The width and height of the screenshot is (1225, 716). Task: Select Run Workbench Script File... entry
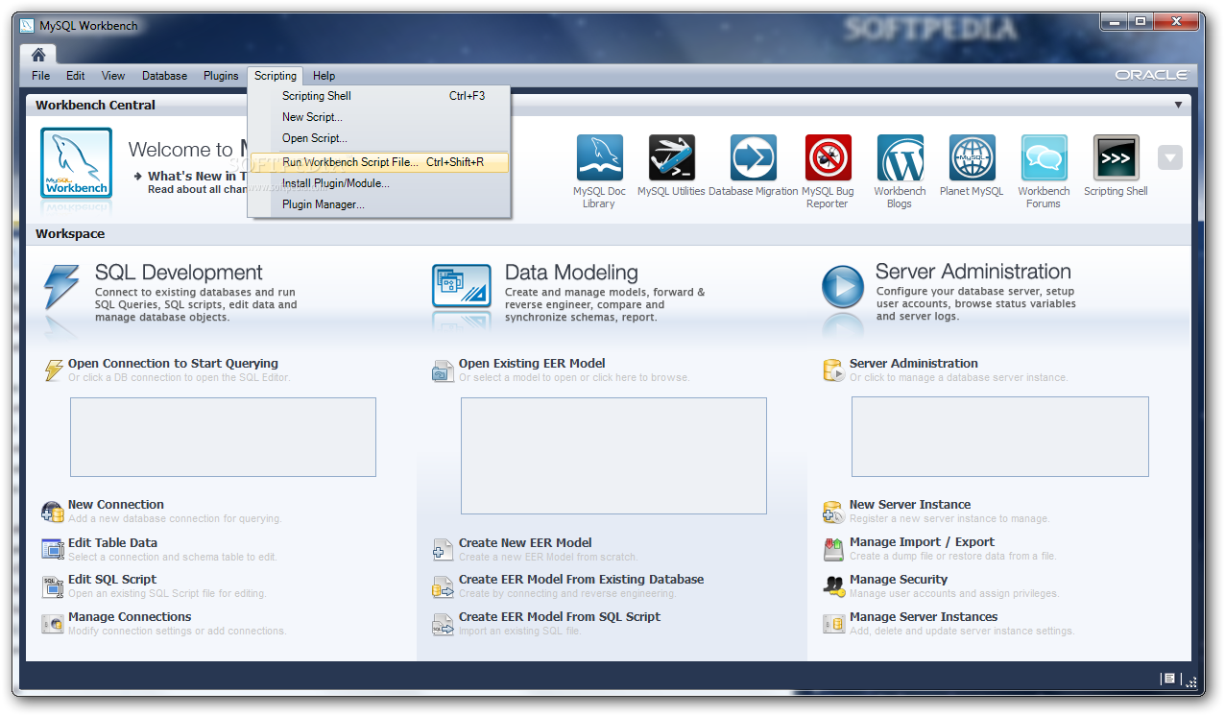[x=379, y=162]
